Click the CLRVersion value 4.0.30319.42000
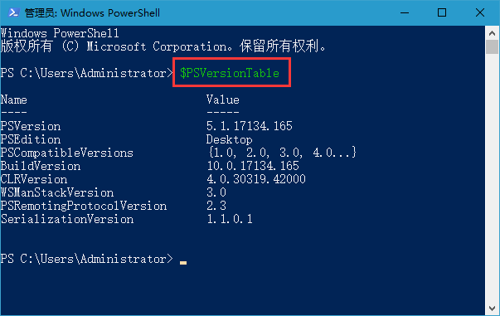500x316 pixels. click(x=256, y=179)
